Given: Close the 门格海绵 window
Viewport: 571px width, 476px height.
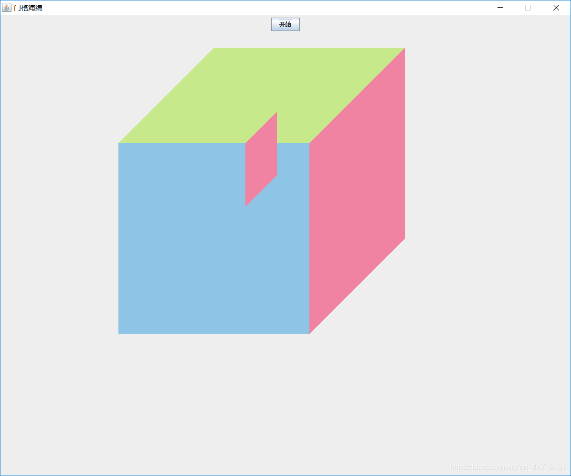Looking at the screenshot, I should 556,8.
